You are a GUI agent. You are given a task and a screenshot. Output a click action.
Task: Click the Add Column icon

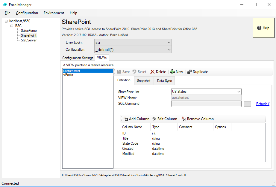126,119
